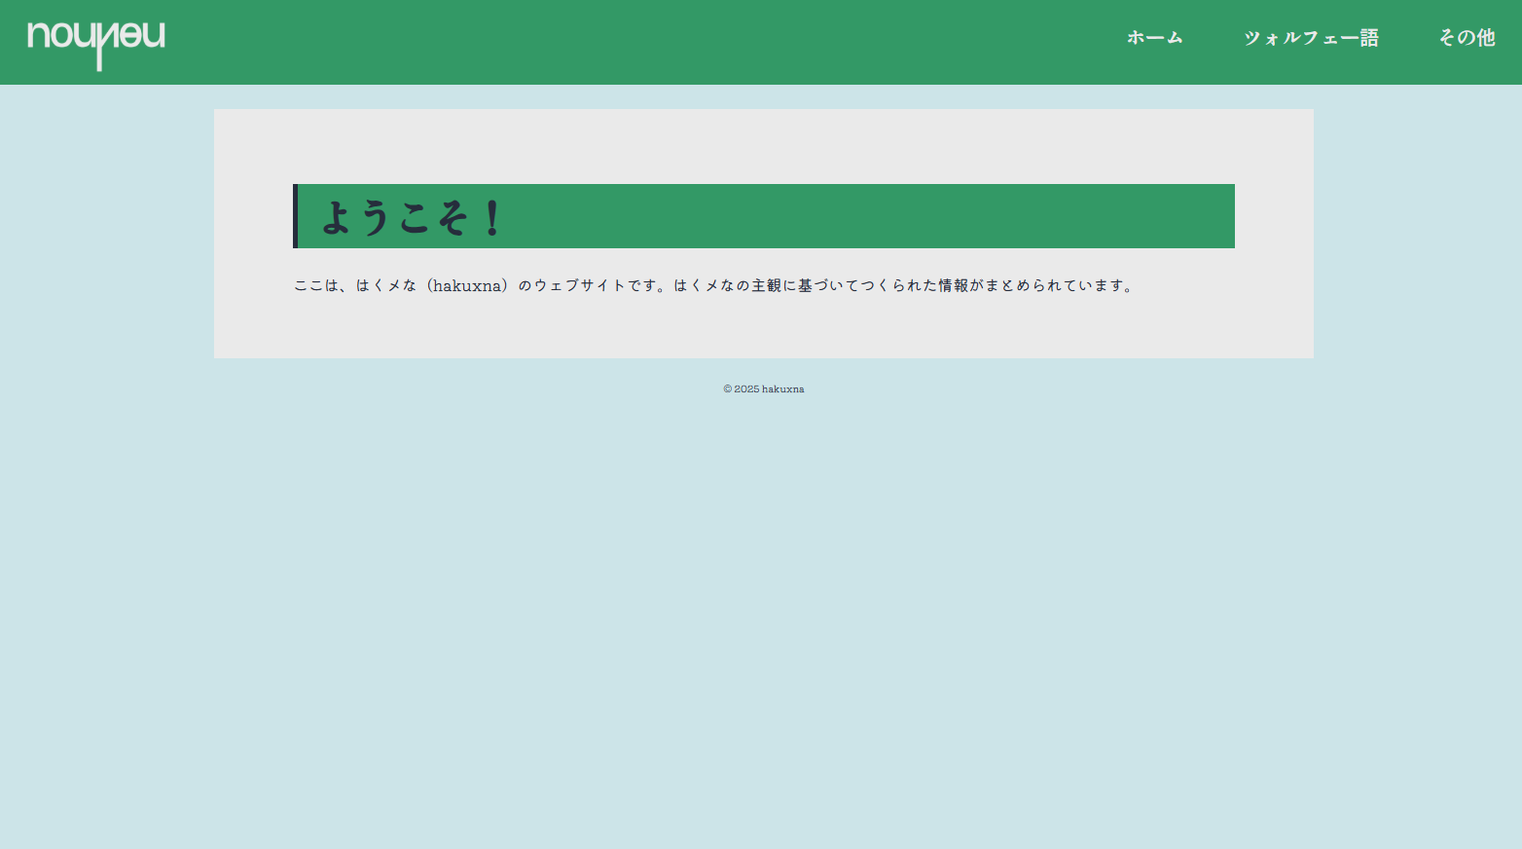The height and width of the screenshot is (849, 1522).
Task: Click the word 情報 in the paragraph
Action: tap(953, 285)
